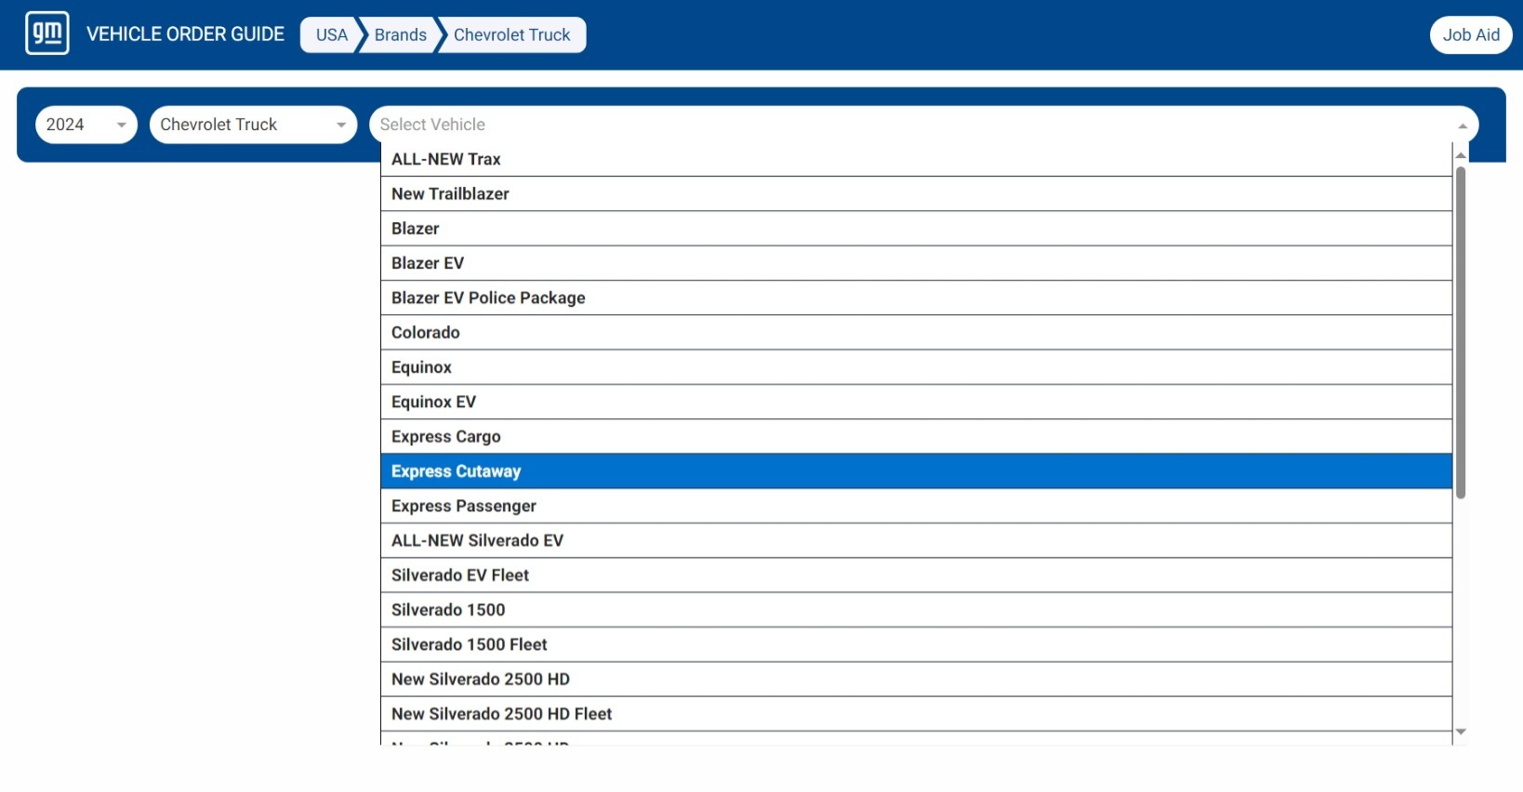
Task: Click the vehicle list scroll down arrow
Action: tap(1461, 733)
